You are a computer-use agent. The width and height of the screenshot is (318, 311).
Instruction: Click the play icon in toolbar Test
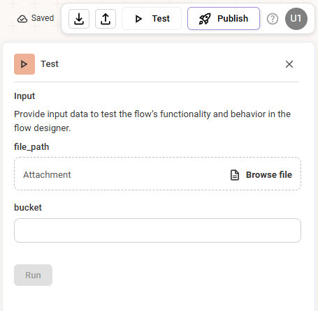tap(138, 19)
